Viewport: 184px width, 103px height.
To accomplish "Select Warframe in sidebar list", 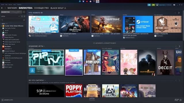I will tap(6, 62).
